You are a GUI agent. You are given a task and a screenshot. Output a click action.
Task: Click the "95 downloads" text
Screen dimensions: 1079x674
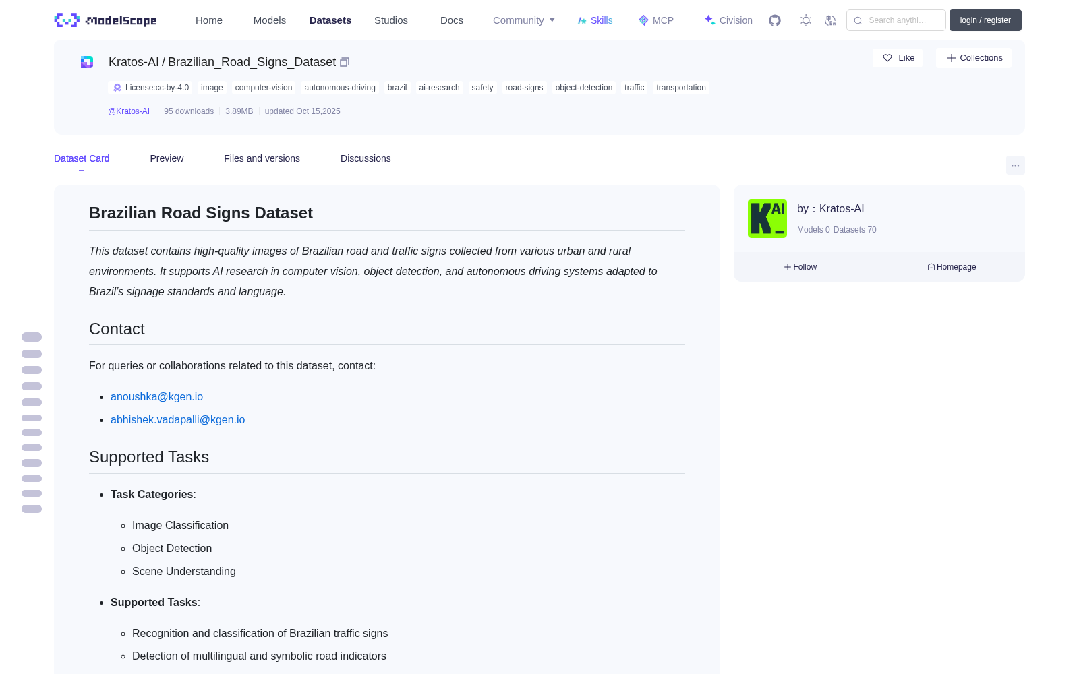point(189,111)
